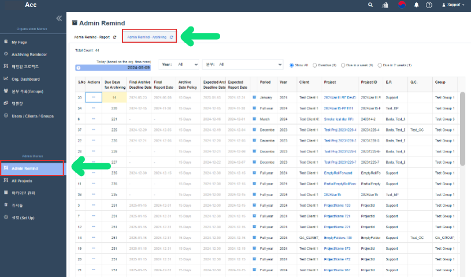
Task: Open the help question mark icon
Action: click(429, 5)
